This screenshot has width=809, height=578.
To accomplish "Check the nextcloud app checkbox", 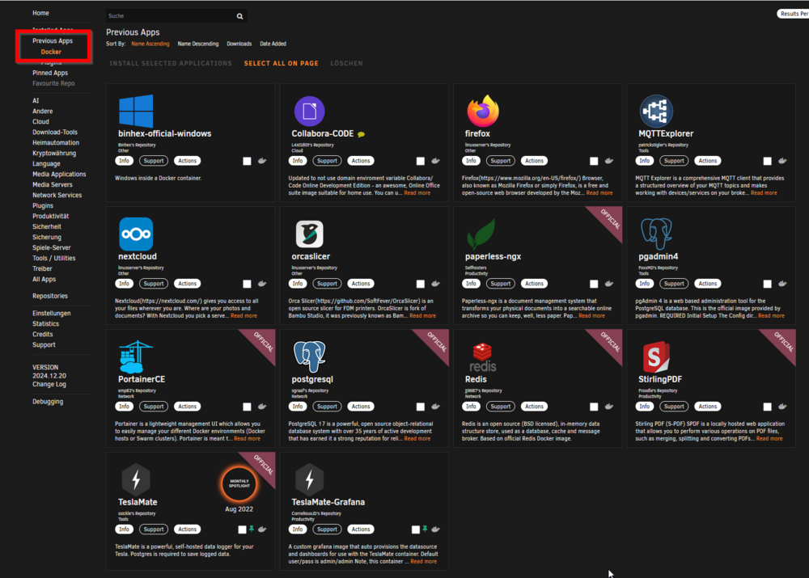I will [247, 284].
